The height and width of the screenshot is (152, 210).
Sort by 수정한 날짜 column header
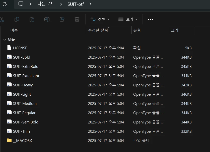[109, 30]
